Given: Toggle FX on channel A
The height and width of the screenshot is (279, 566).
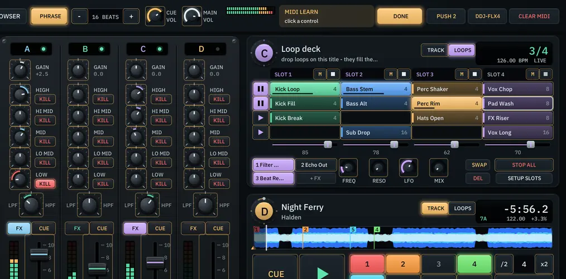Looking at the screenshot, I should tap(19, 228).
